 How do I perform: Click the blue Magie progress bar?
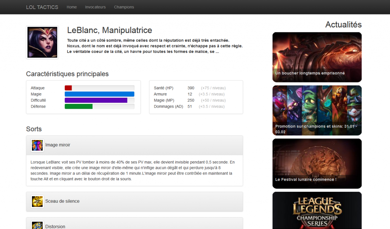[99, 94]
